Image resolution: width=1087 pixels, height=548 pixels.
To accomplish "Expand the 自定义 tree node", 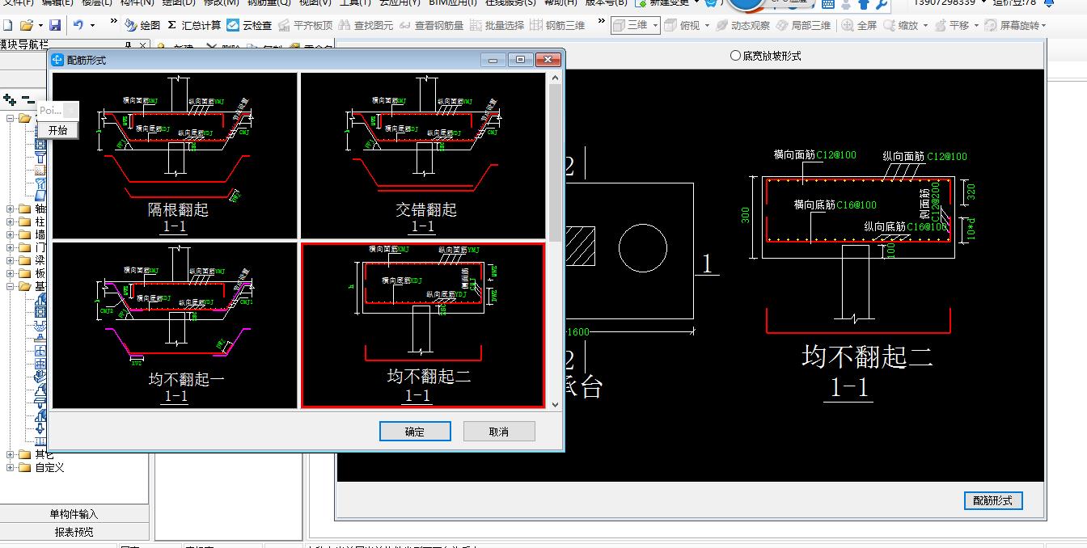I will pyautogui.click(x=10, y=467).
